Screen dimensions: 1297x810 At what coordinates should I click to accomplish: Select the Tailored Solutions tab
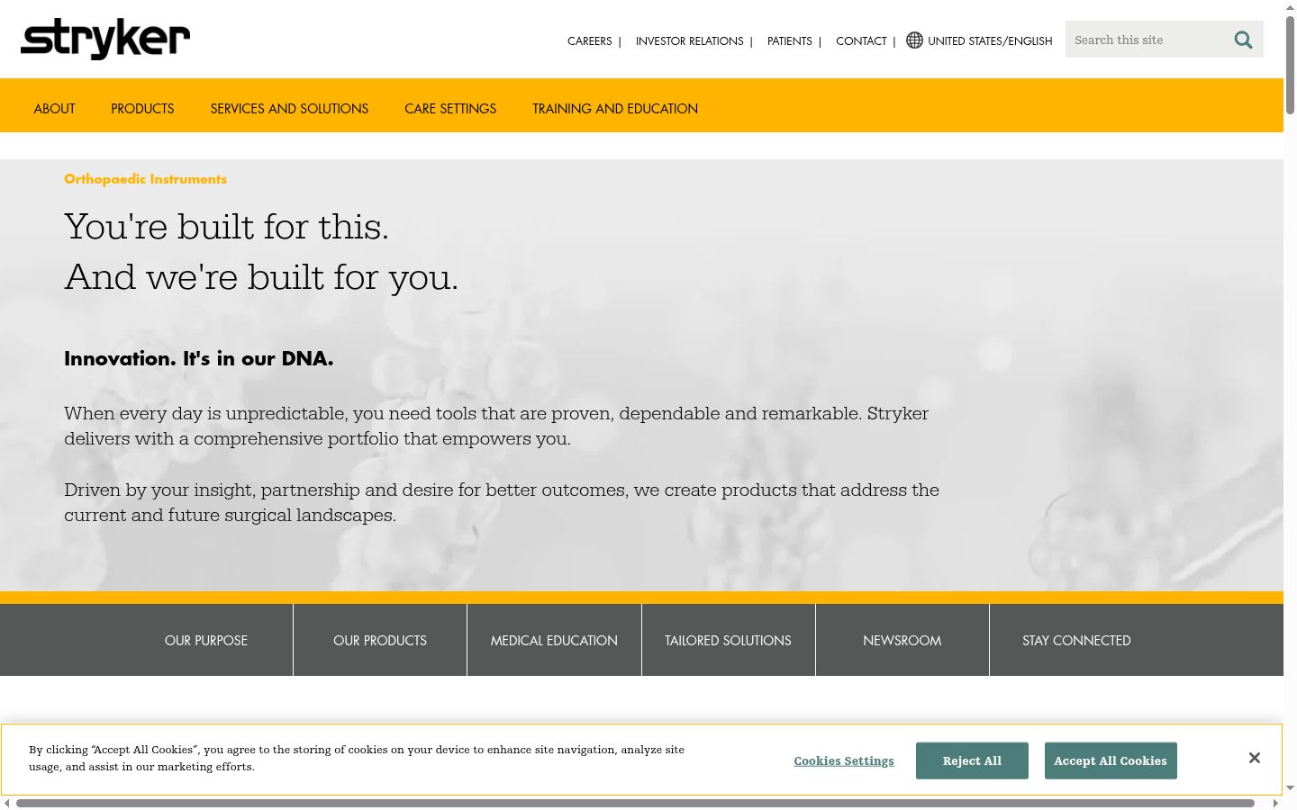point(728,640)
